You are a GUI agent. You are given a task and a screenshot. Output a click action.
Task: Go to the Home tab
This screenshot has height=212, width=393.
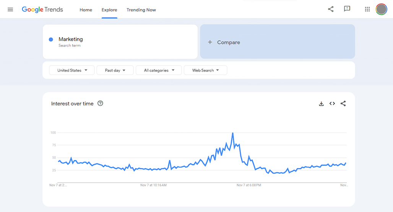tap(86, 10)
